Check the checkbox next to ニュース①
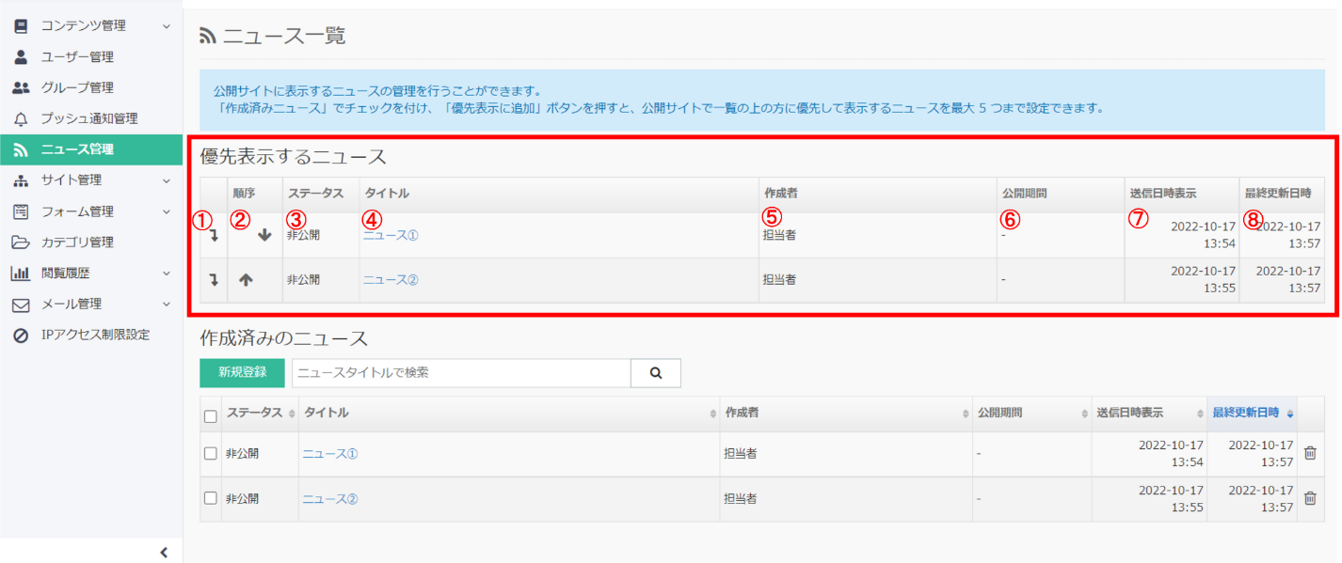Screen dimensions: 1342x563 pos(211,452)
